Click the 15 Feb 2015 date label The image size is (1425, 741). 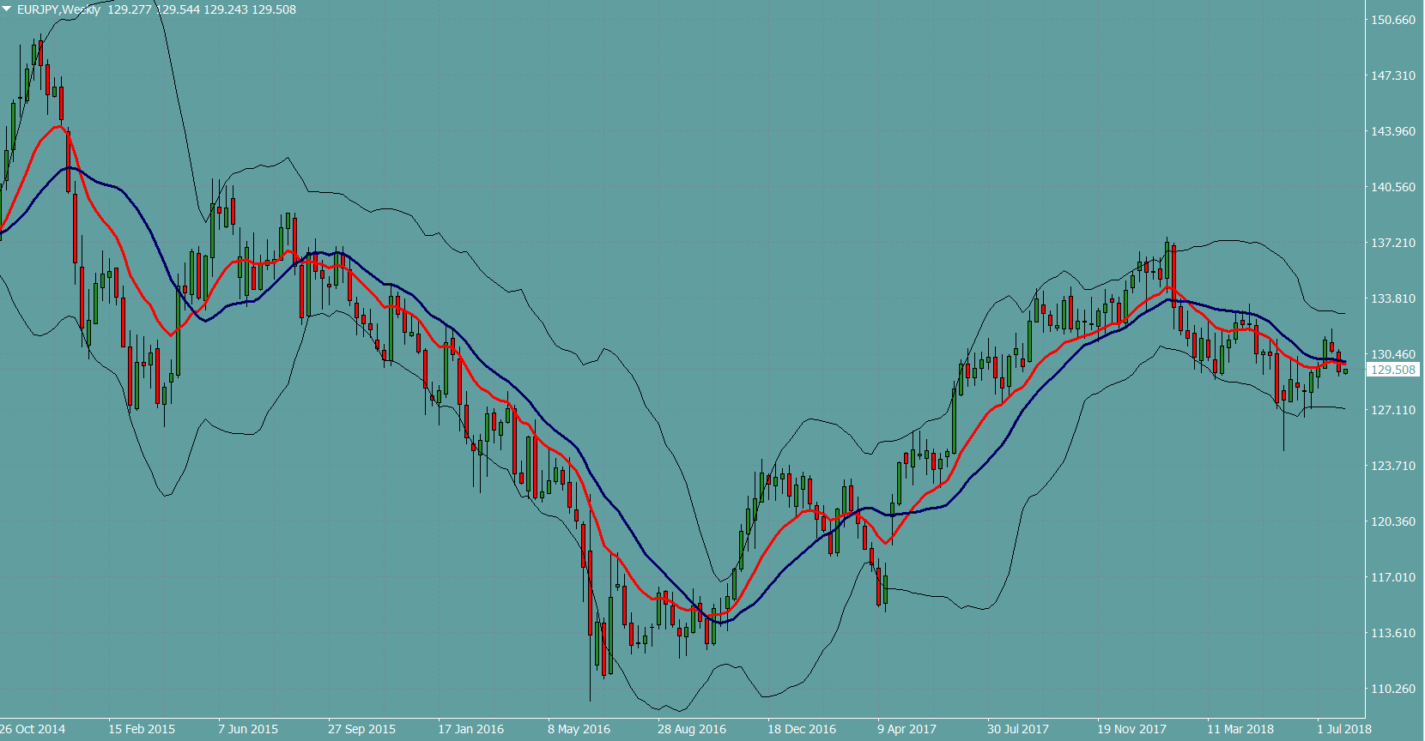(142, 729)
